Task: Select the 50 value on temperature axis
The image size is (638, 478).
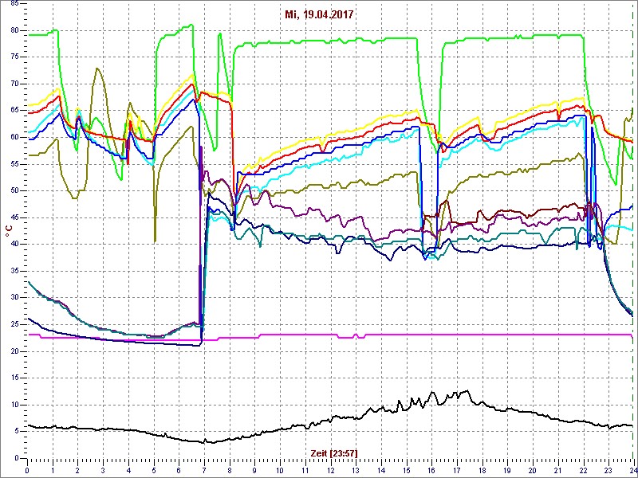Action: [14, 190]
